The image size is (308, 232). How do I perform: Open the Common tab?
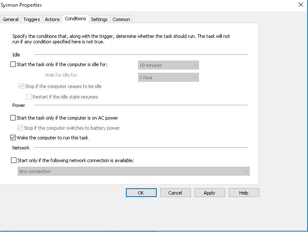[x=121, y=19]
